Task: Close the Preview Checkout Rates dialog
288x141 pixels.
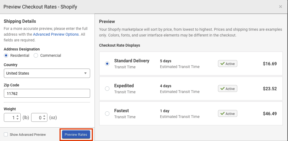Action: coord(281,7)
